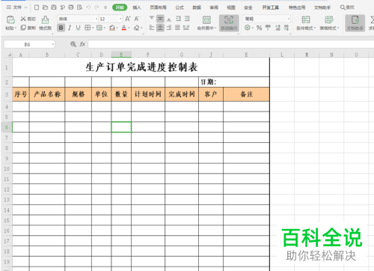Increase font size with A+ icon
The width and height of the screenshot is (374, 271).
coord(128,19)
